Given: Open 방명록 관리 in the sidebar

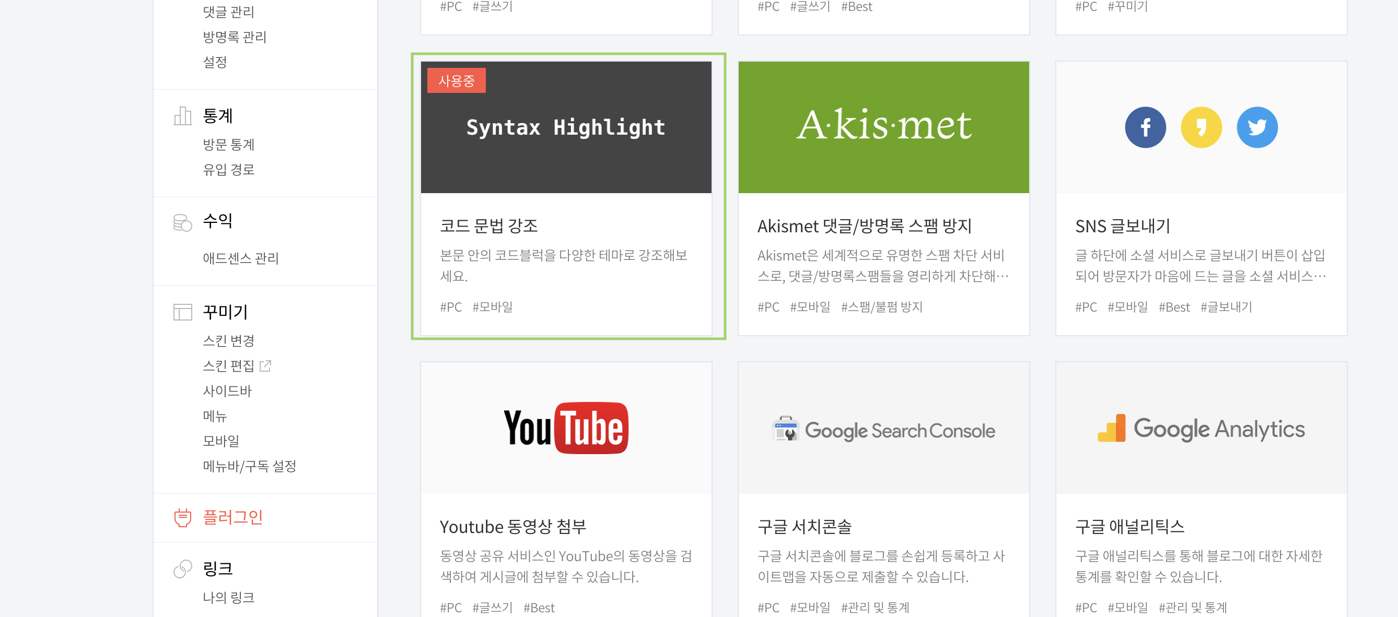Looking at the screenshot, I should (234, 37).
